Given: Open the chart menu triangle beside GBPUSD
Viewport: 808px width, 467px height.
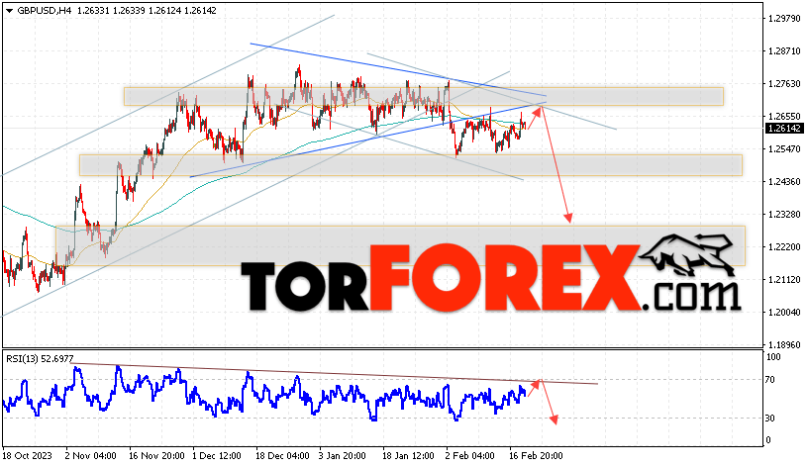Looking at the screenshot, I should 9,10.
